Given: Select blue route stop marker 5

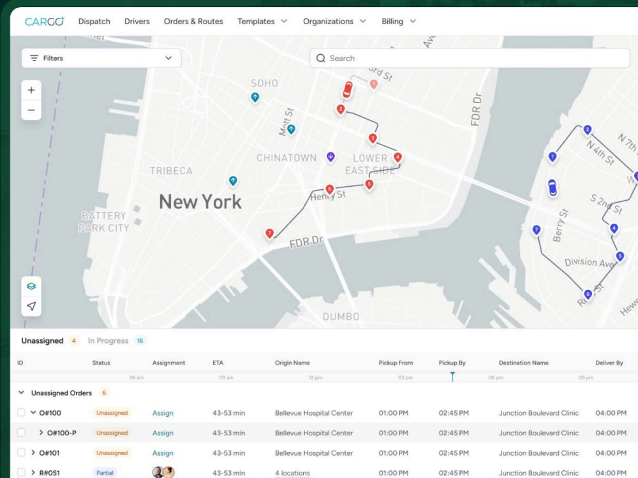Looking at the screenshot, I should (620, 256).
